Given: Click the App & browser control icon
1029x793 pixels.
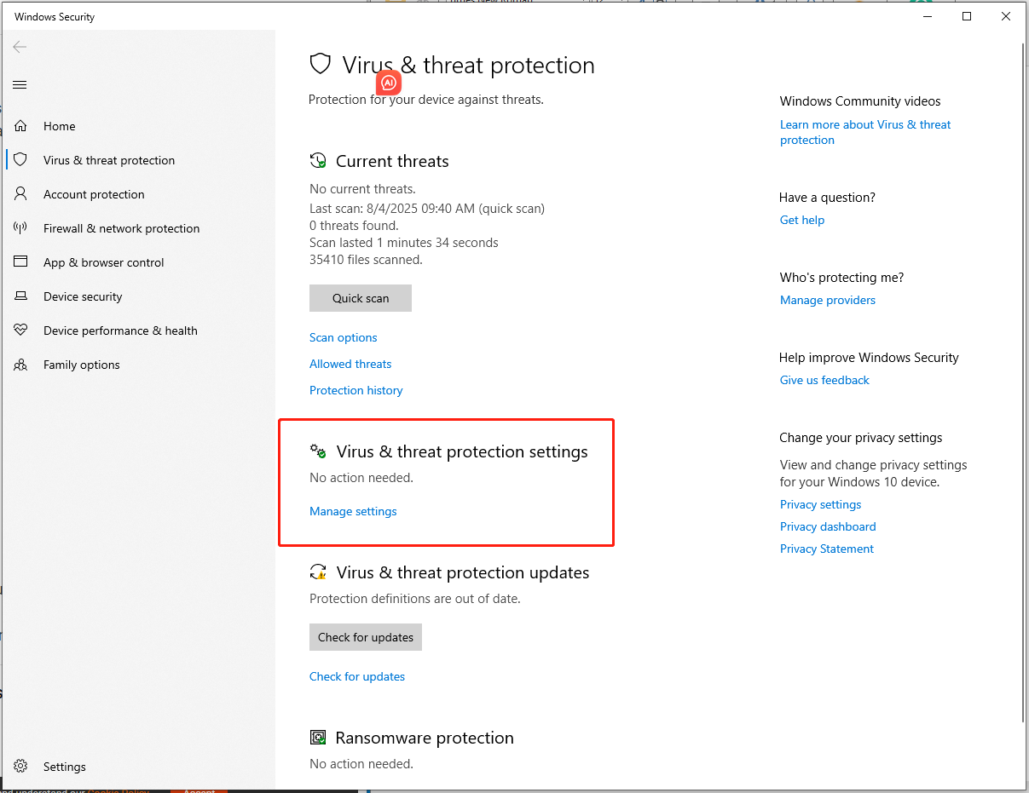Looking at the screenshot, I should click(20, 262).
